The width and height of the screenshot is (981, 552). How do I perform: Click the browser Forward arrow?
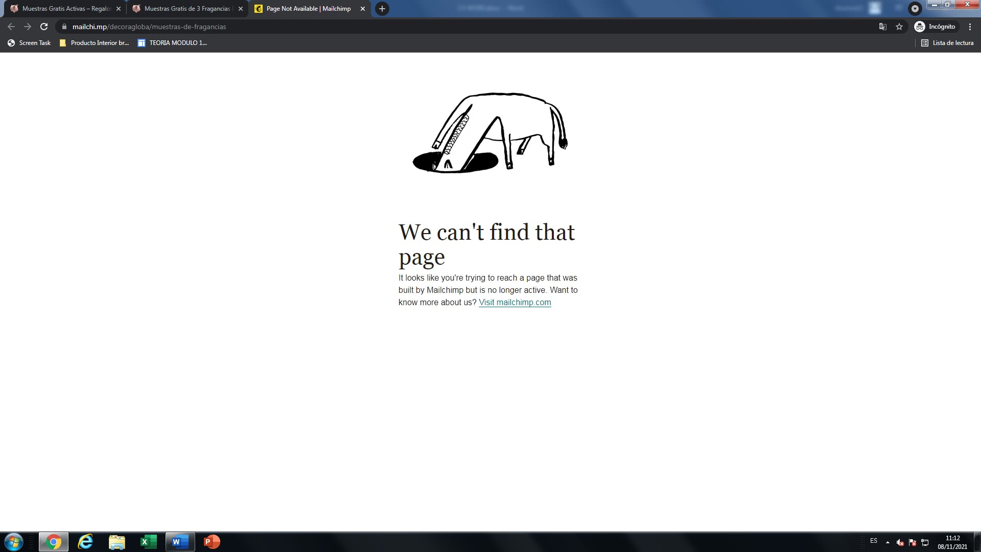[x=28, y=27]
